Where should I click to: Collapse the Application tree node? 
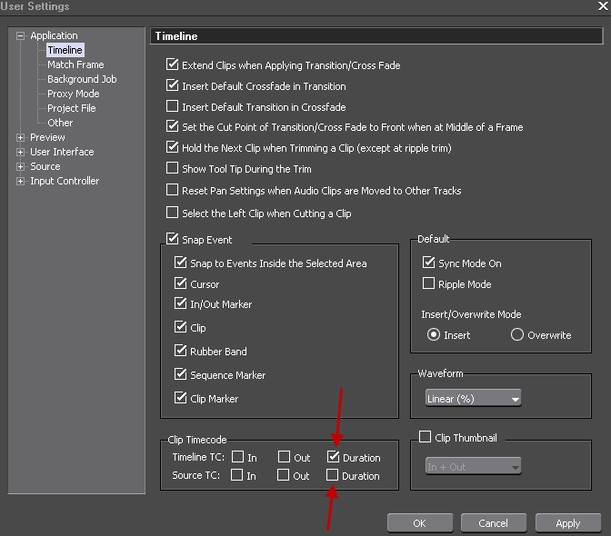pyautogui.click(x=21, y=35)
